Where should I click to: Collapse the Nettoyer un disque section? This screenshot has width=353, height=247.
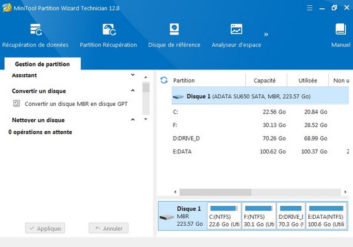(x=133, y=119)
